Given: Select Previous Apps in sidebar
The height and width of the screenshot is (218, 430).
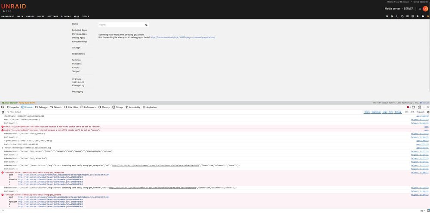Looking at the screenshot, I should (x=79, y=34).
